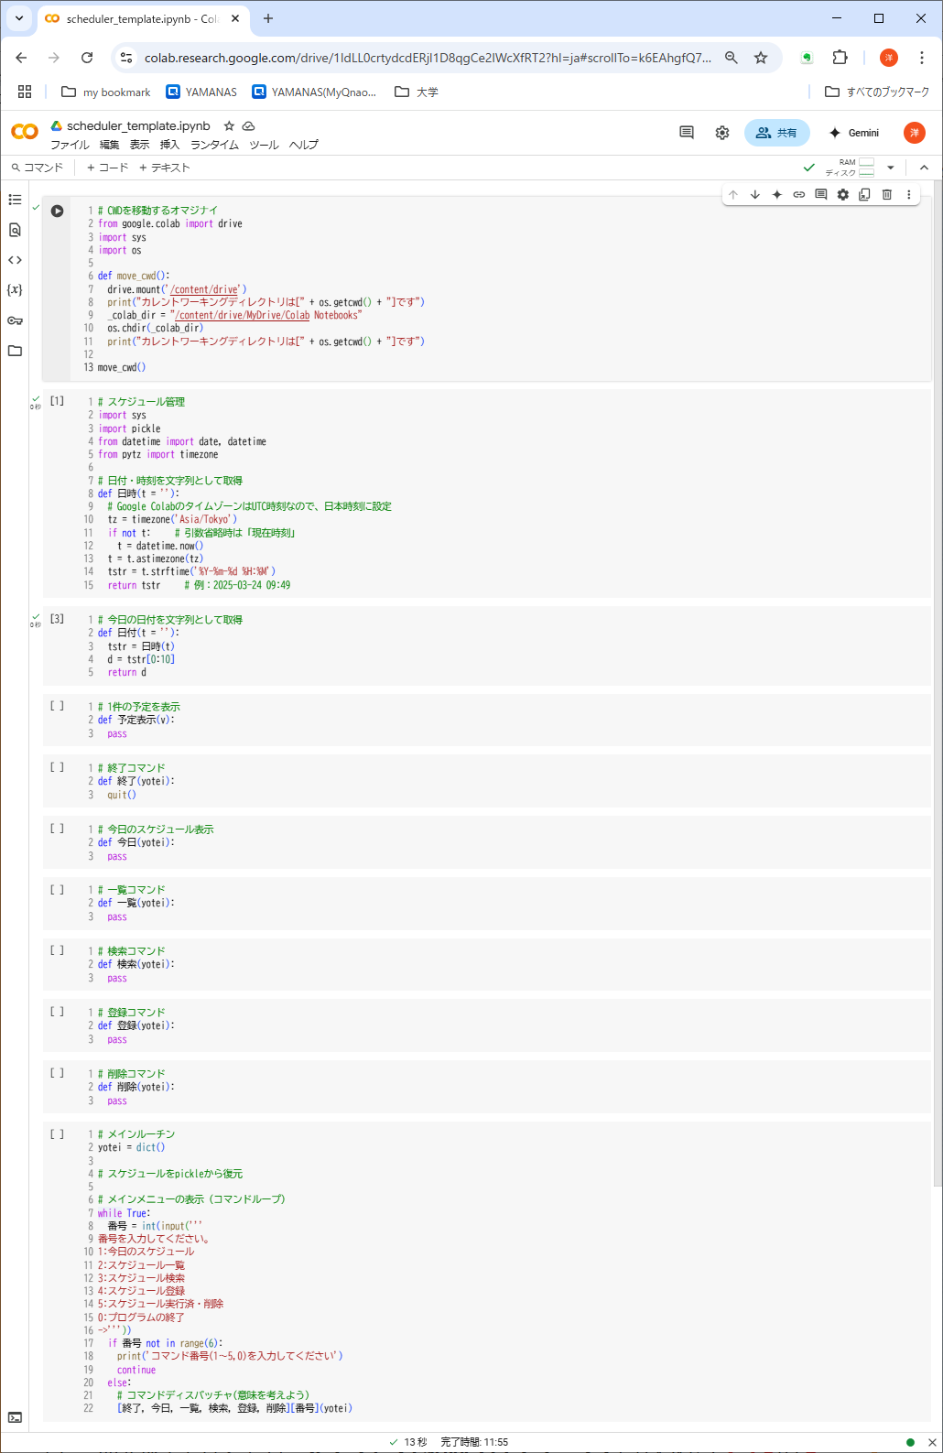
Task: Open the terminal icon at bottom left
Action: coord(15,1417)
